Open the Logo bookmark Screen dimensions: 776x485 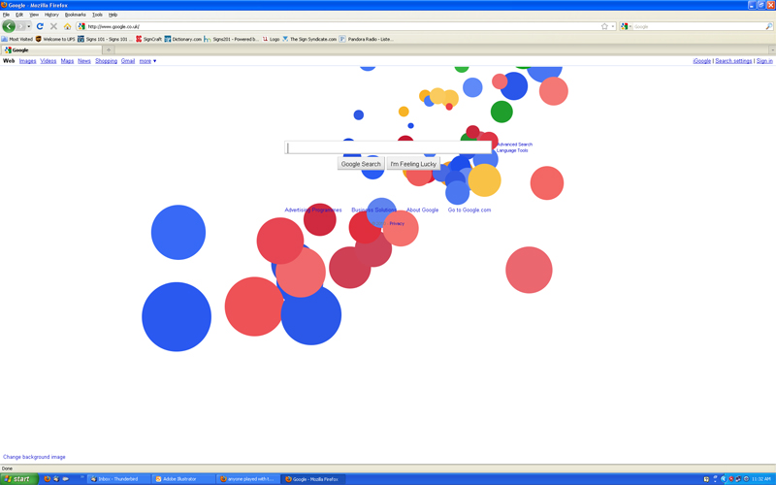tap(271, 39)
